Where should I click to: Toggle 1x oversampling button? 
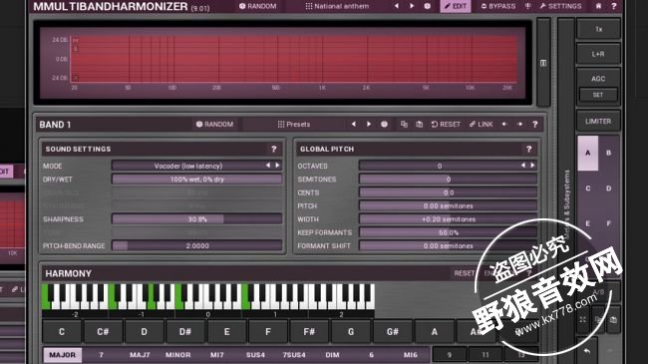(x=598, y=29)
